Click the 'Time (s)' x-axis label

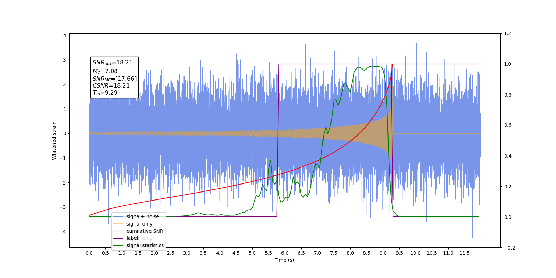click(x=284, y=260)
